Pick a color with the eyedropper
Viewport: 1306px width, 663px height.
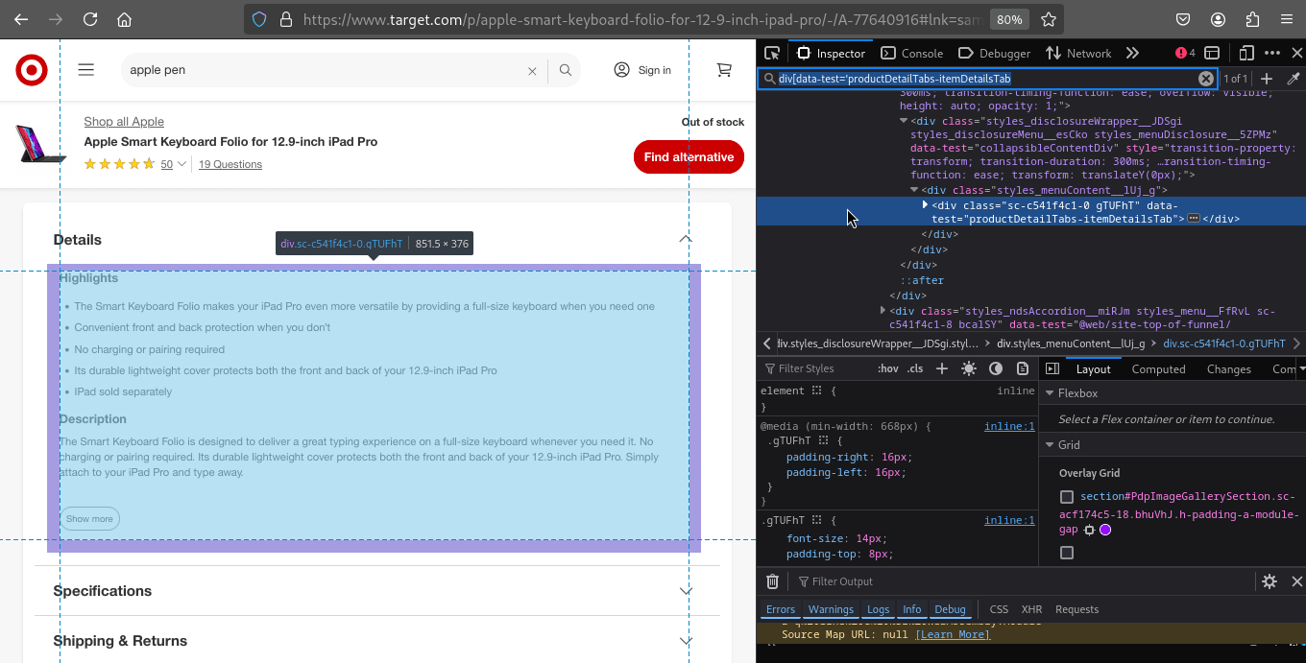(1294, 79)
